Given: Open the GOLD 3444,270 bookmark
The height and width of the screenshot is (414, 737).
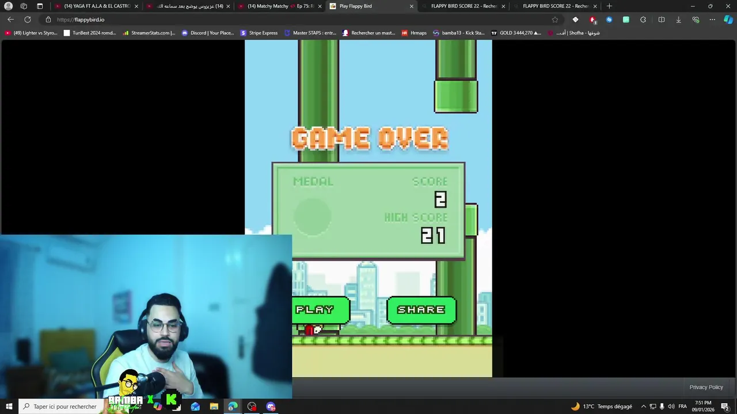Looking at the screenshot, I should pos(516,33).
